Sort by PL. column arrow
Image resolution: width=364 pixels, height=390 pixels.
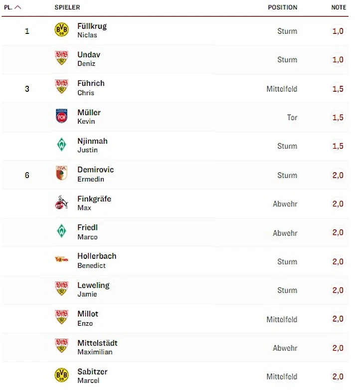(18, 7)
